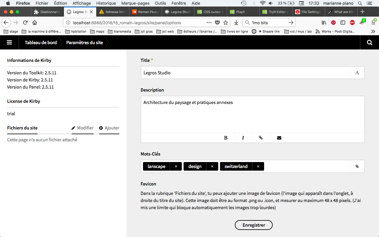Apply italic formatting in Description editor
379x237 pixels.
[x=243, y=138]
